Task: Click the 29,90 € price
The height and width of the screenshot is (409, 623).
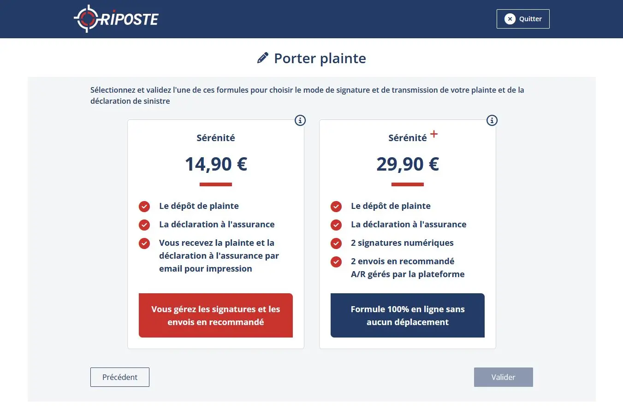Action: 408,164
